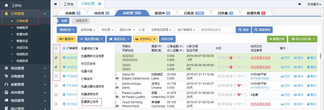Viewport: 324px width, 110px height.
Task: Select 批量禁止发货 from the batch menu
Action: click(90, 102)
